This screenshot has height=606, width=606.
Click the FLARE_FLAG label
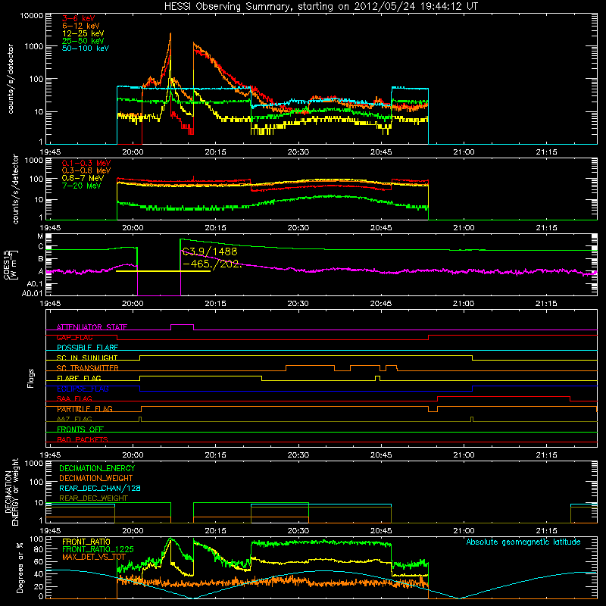pyautogui.click(x=79, y=378)
